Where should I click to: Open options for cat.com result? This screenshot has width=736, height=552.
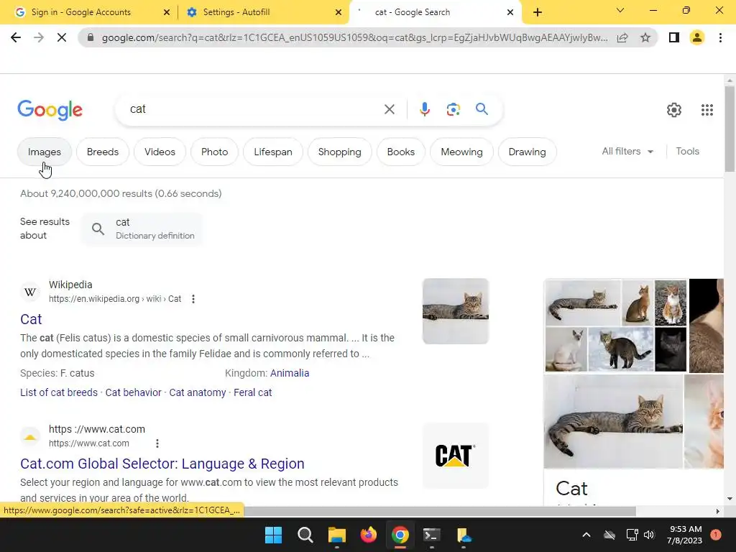point(157,443)
